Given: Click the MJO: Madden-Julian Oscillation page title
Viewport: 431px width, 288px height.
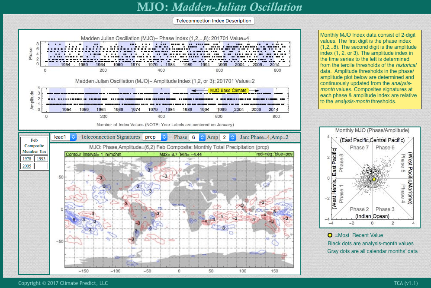Looking at the screenshot, I should tap(219, 7).
